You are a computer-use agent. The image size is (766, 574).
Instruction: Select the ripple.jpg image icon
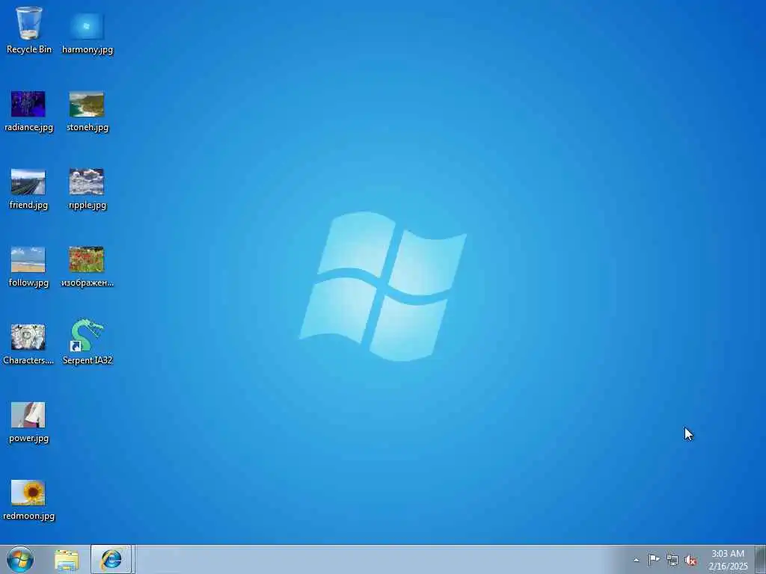click(x=87, y=188)
